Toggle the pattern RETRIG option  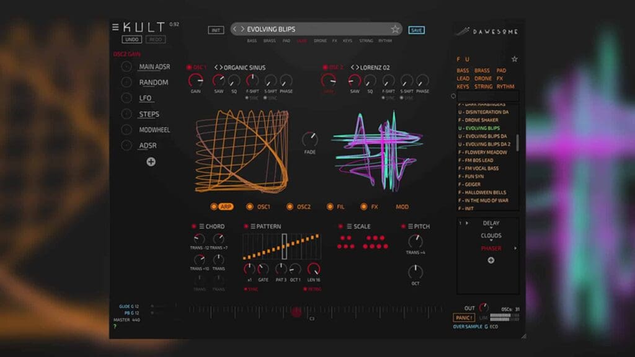coord(313,289)
